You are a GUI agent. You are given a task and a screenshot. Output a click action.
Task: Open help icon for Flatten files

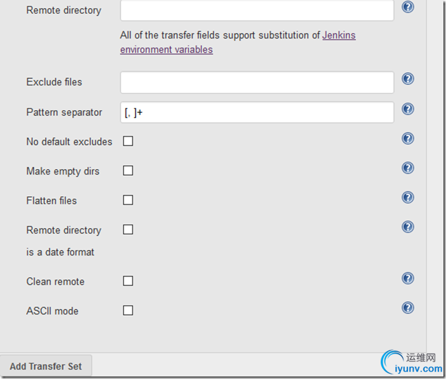(x=408, y=197)
